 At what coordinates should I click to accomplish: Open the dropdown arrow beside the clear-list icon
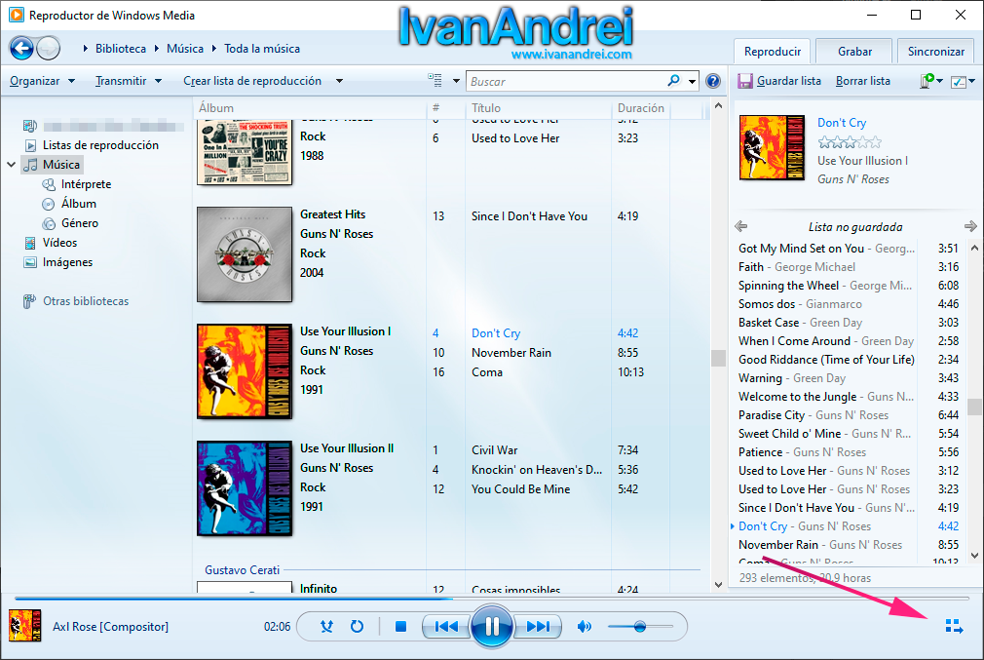939,81
